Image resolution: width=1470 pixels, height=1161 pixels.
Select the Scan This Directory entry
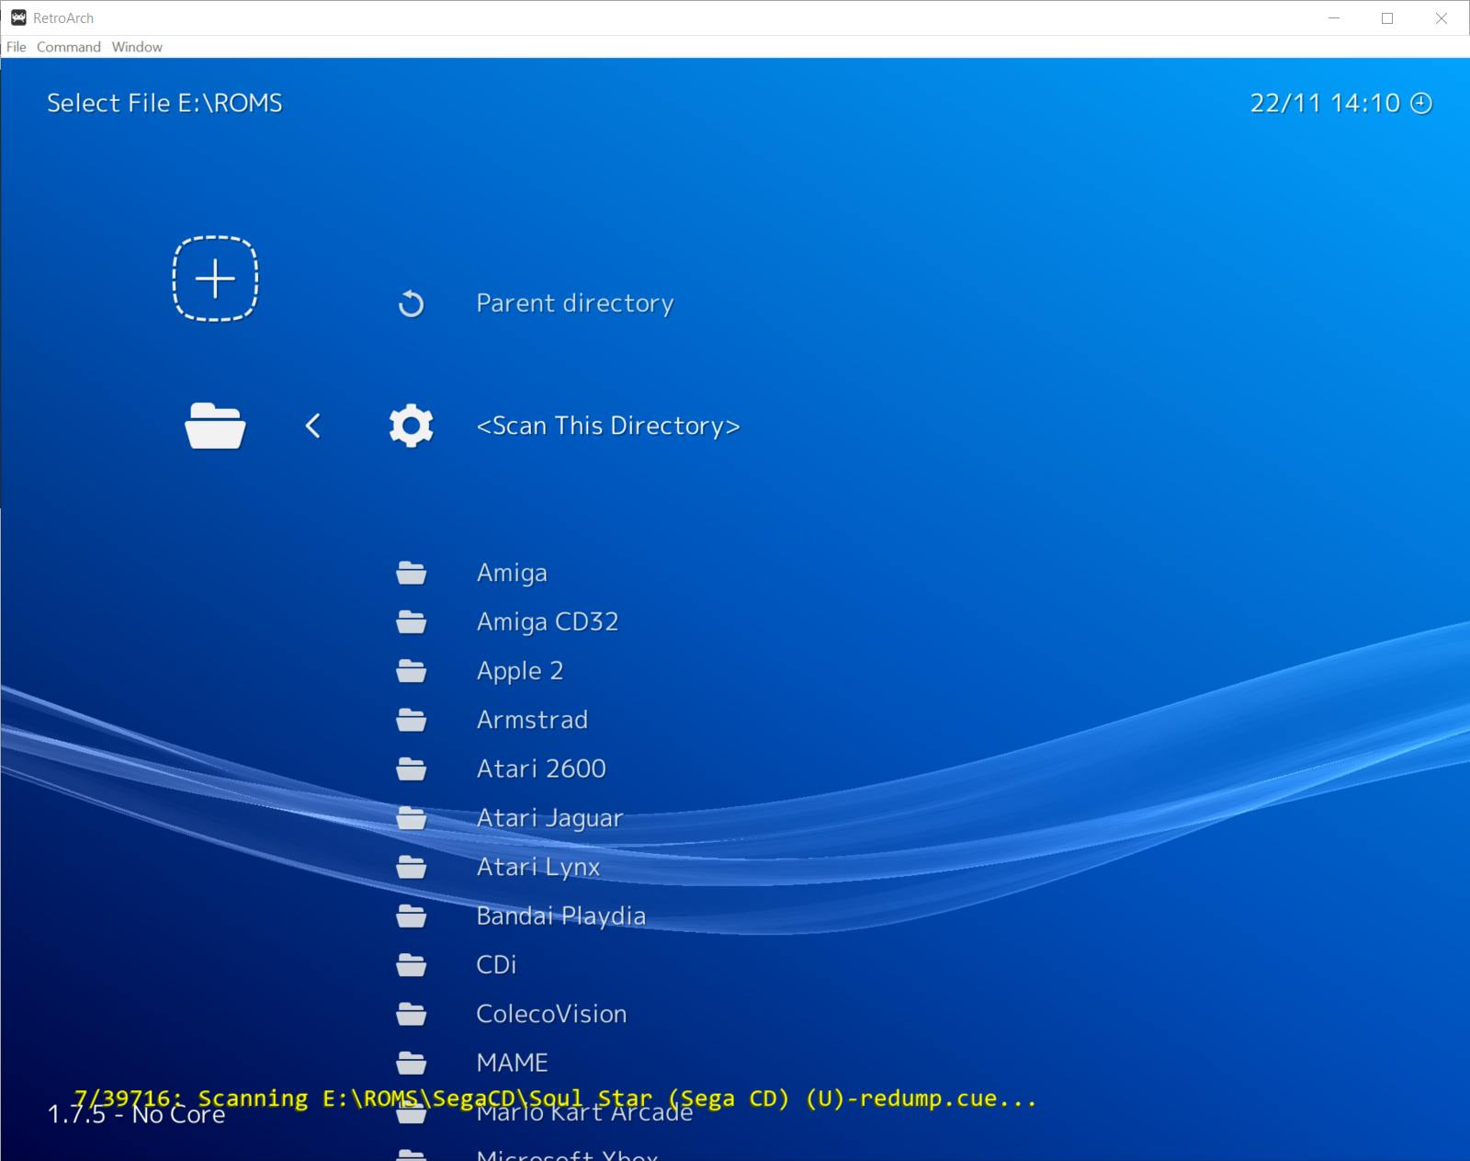point(608,426)
